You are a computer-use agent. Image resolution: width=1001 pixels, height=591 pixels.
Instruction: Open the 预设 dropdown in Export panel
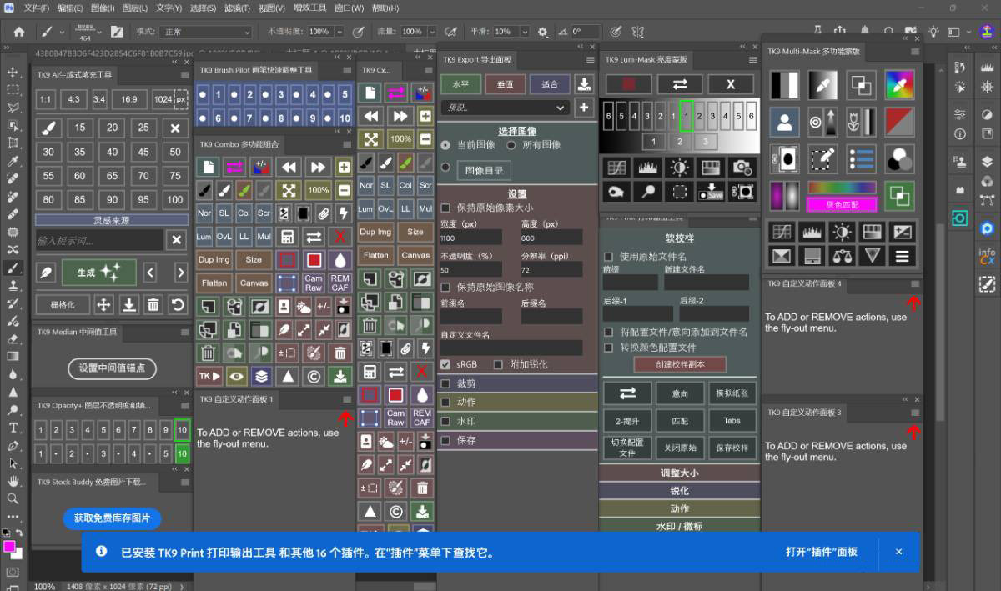click(x=505, y=108)
